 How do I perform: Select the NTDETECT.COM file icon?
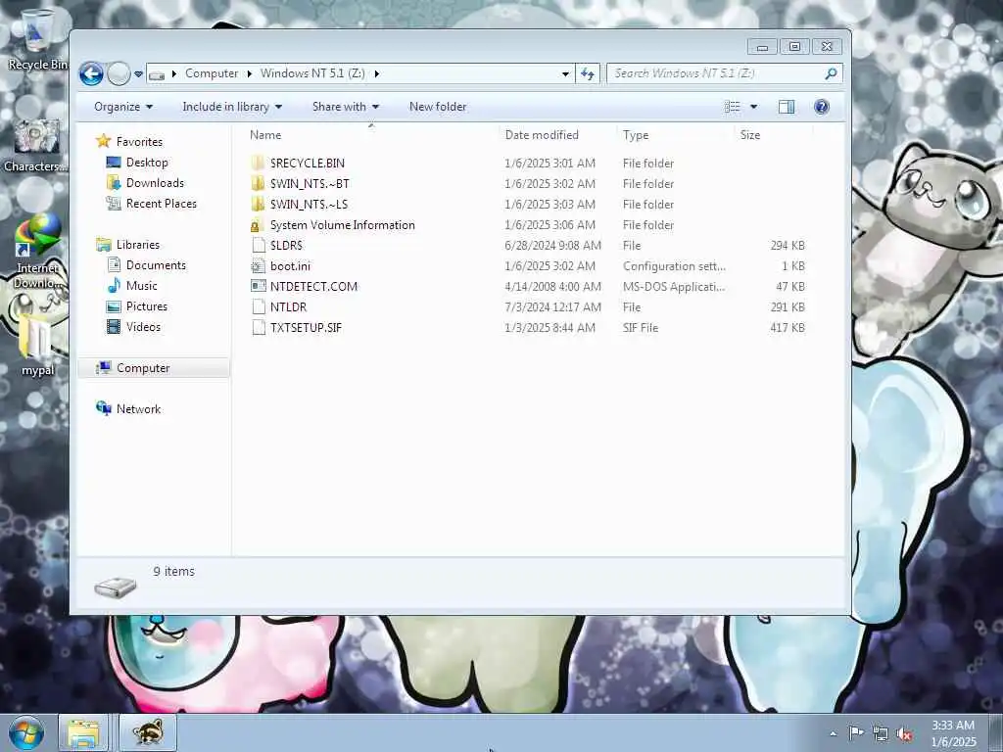tap(259, 286)
